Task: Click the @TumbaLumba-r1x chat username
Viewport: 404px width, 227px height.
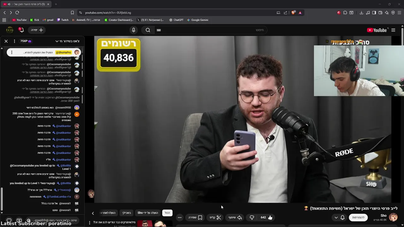Action: click(59, 197)
